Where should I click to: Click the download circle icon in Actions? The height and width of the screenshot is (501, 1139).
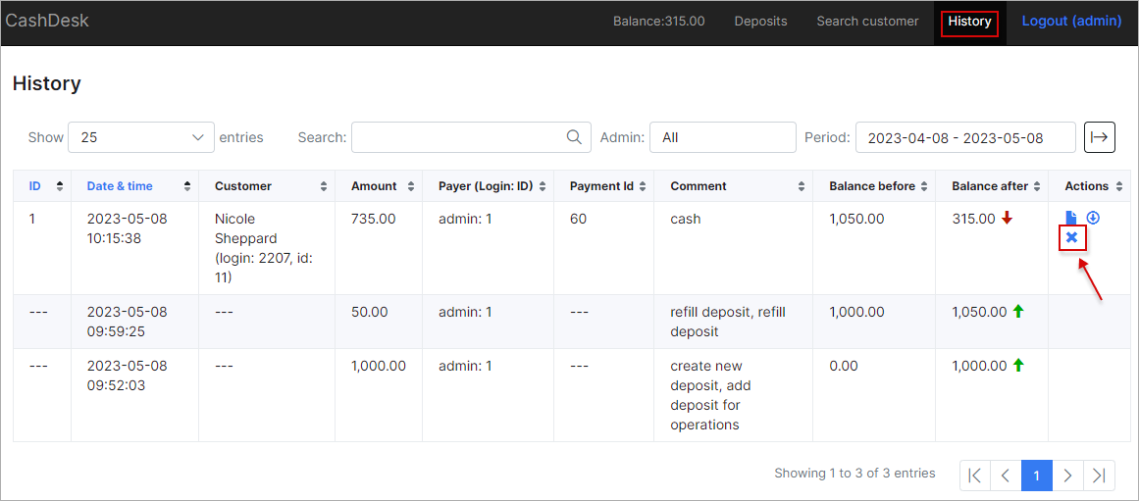point(1093,217)
